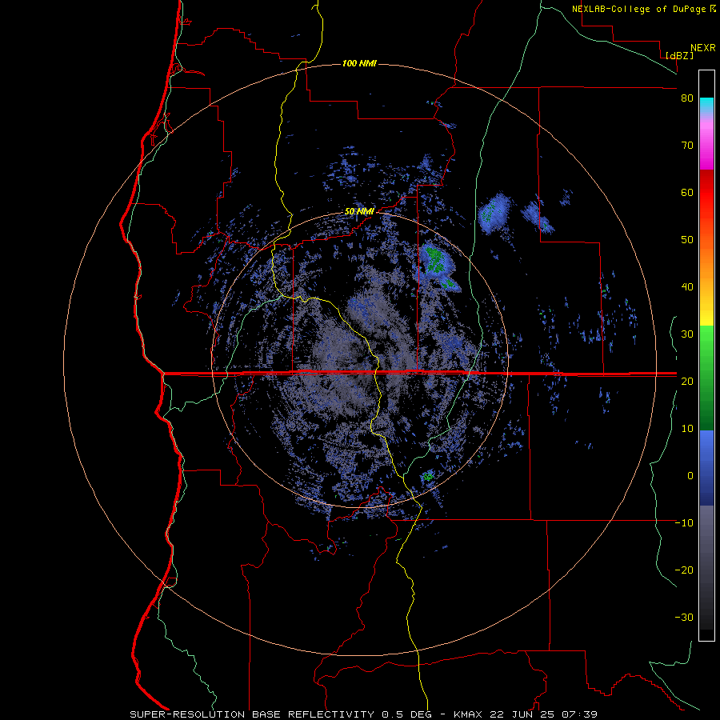Click the [dBZ] units label
The height and width of the screenshot is (720, 720).
tap(679, 55)
